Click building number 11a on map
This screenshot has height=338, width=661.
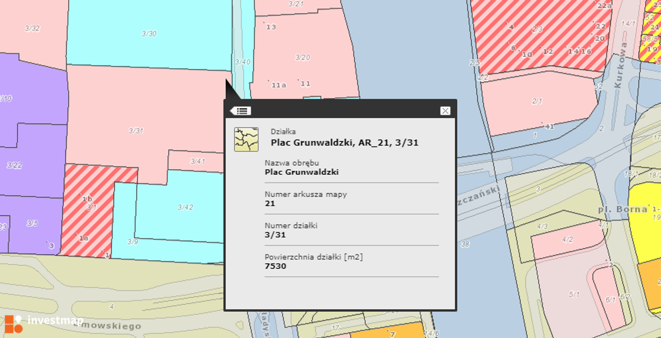tap(278, 85)
